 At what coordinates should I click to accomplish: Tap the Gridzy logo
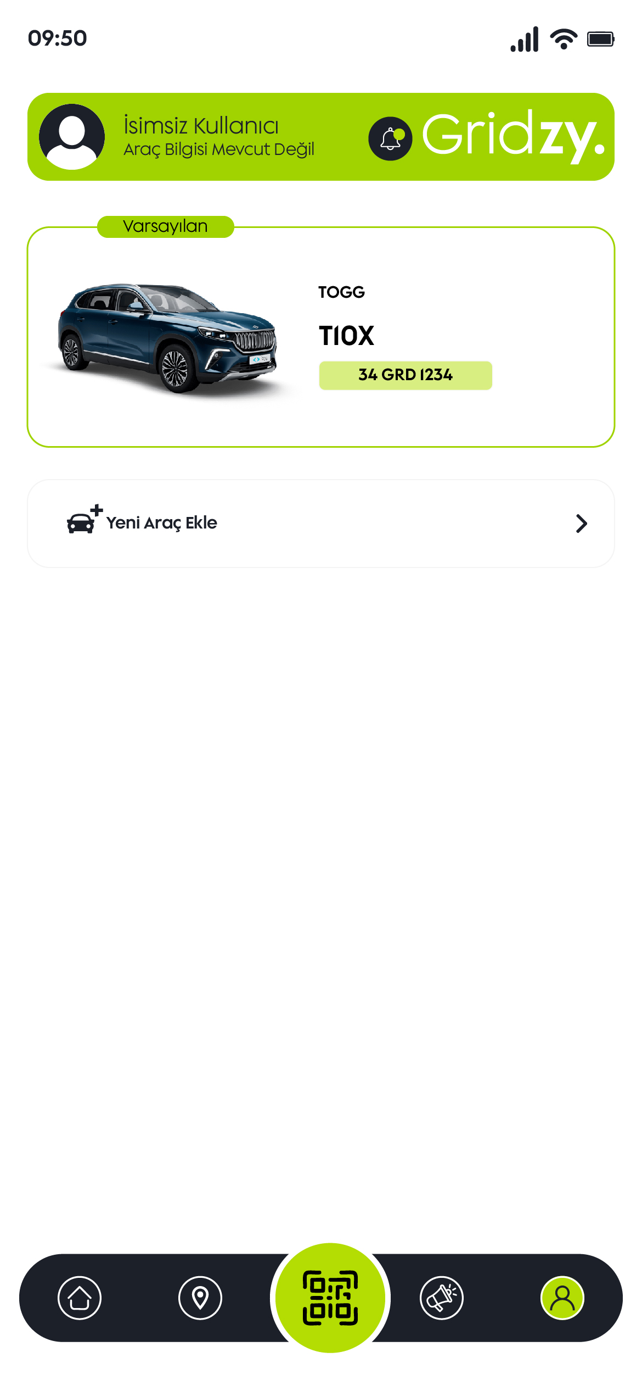pos(514,137)
